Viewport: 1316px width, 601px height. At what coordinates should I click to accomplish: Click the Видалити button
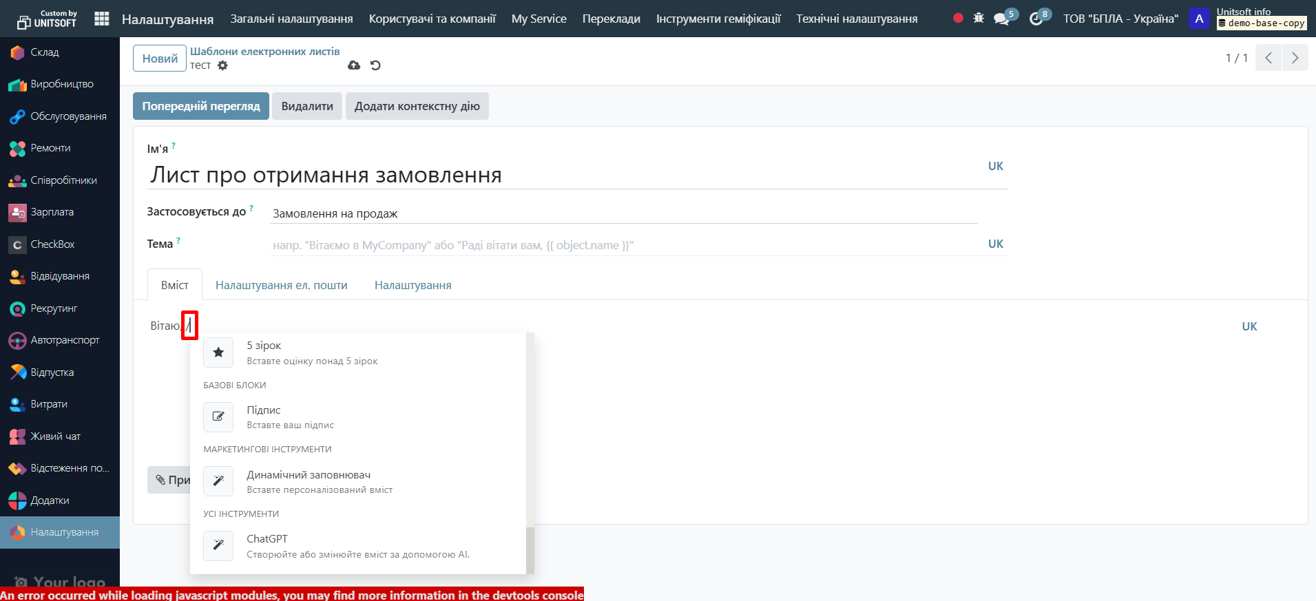point(307,106)
